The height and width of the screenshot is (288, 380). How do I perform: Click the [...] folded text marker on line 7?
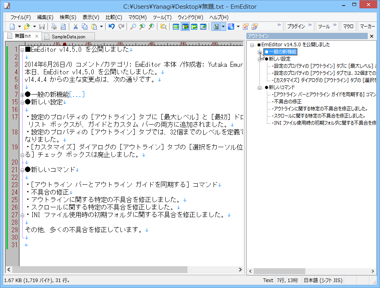(x=77, y=95)
